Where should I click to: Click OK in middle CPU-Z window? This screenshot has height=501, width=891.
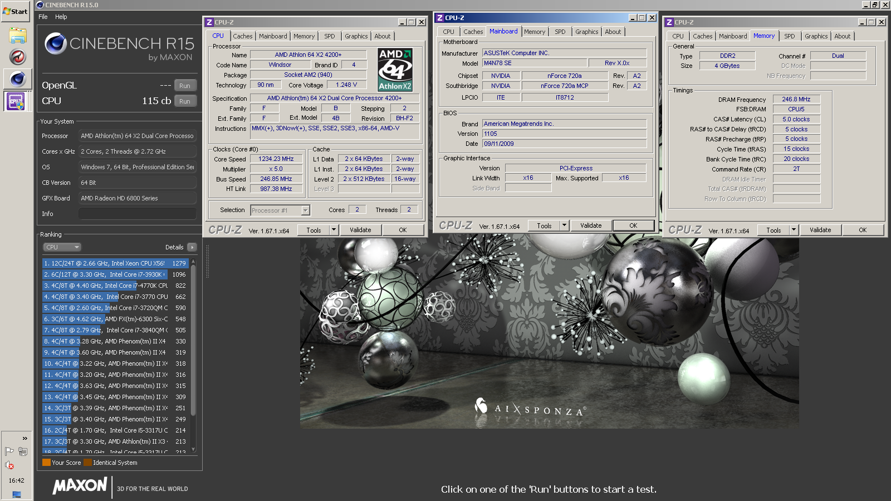click(633, 225)
